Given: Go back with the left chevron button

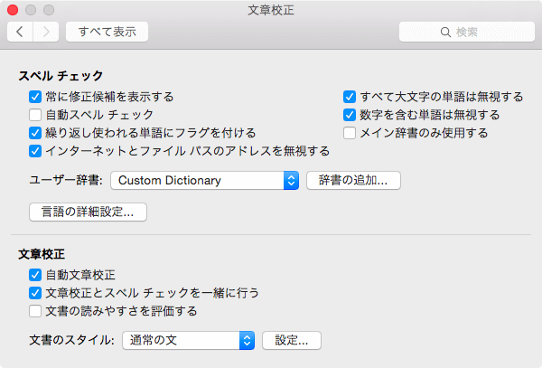Looking at the screenshot, I should (x=20, y=32).
